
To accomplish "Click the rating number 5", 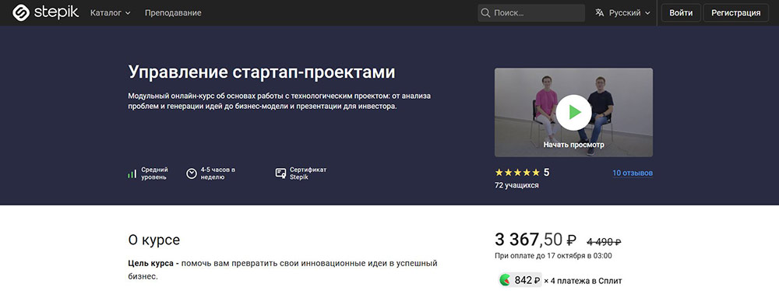I will [x=547, y=173].
